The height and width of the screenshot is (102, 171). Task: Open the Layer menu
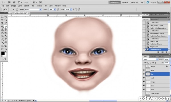20,6
